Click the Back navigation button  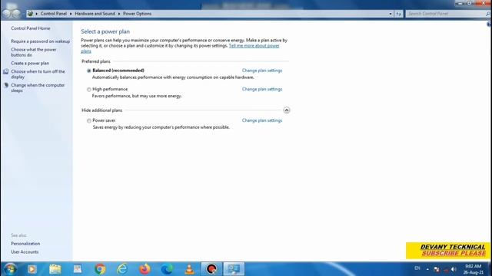pos(6,14)
